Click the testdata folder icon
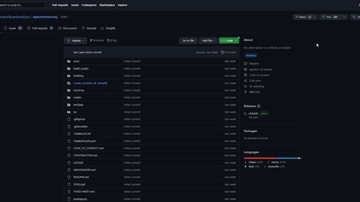 click(69, 105)
